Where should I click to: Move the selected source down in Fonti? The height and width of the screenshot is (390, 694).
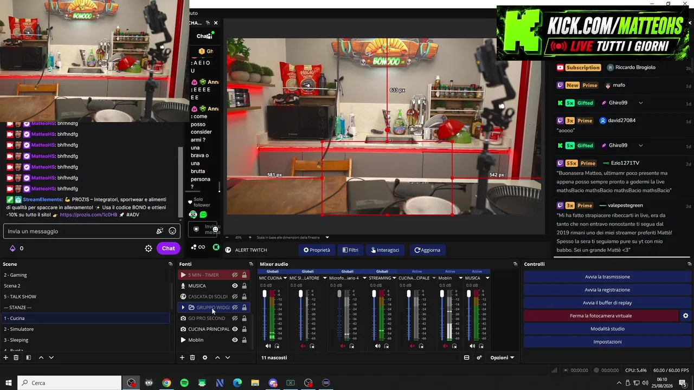click(x=228, y=357)
